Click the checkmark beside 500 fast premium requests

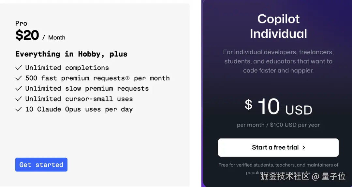(x=19, y=78)
